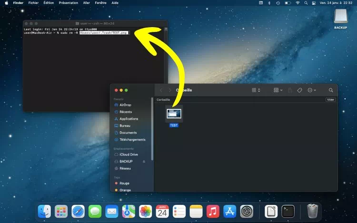Image resolution: width=357 pixels, height=223 pixels.
Task: Click the Vider button in Corbeille
Action: tap(330, 100)
